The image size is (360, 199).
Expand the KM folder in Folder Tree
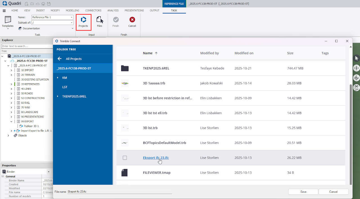58,78
